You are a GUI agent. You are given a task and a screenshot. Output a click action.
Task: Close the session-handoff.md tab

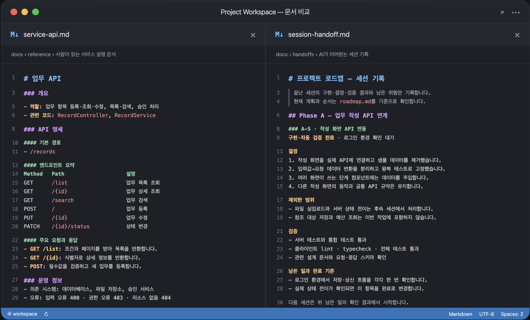point(517,35)
